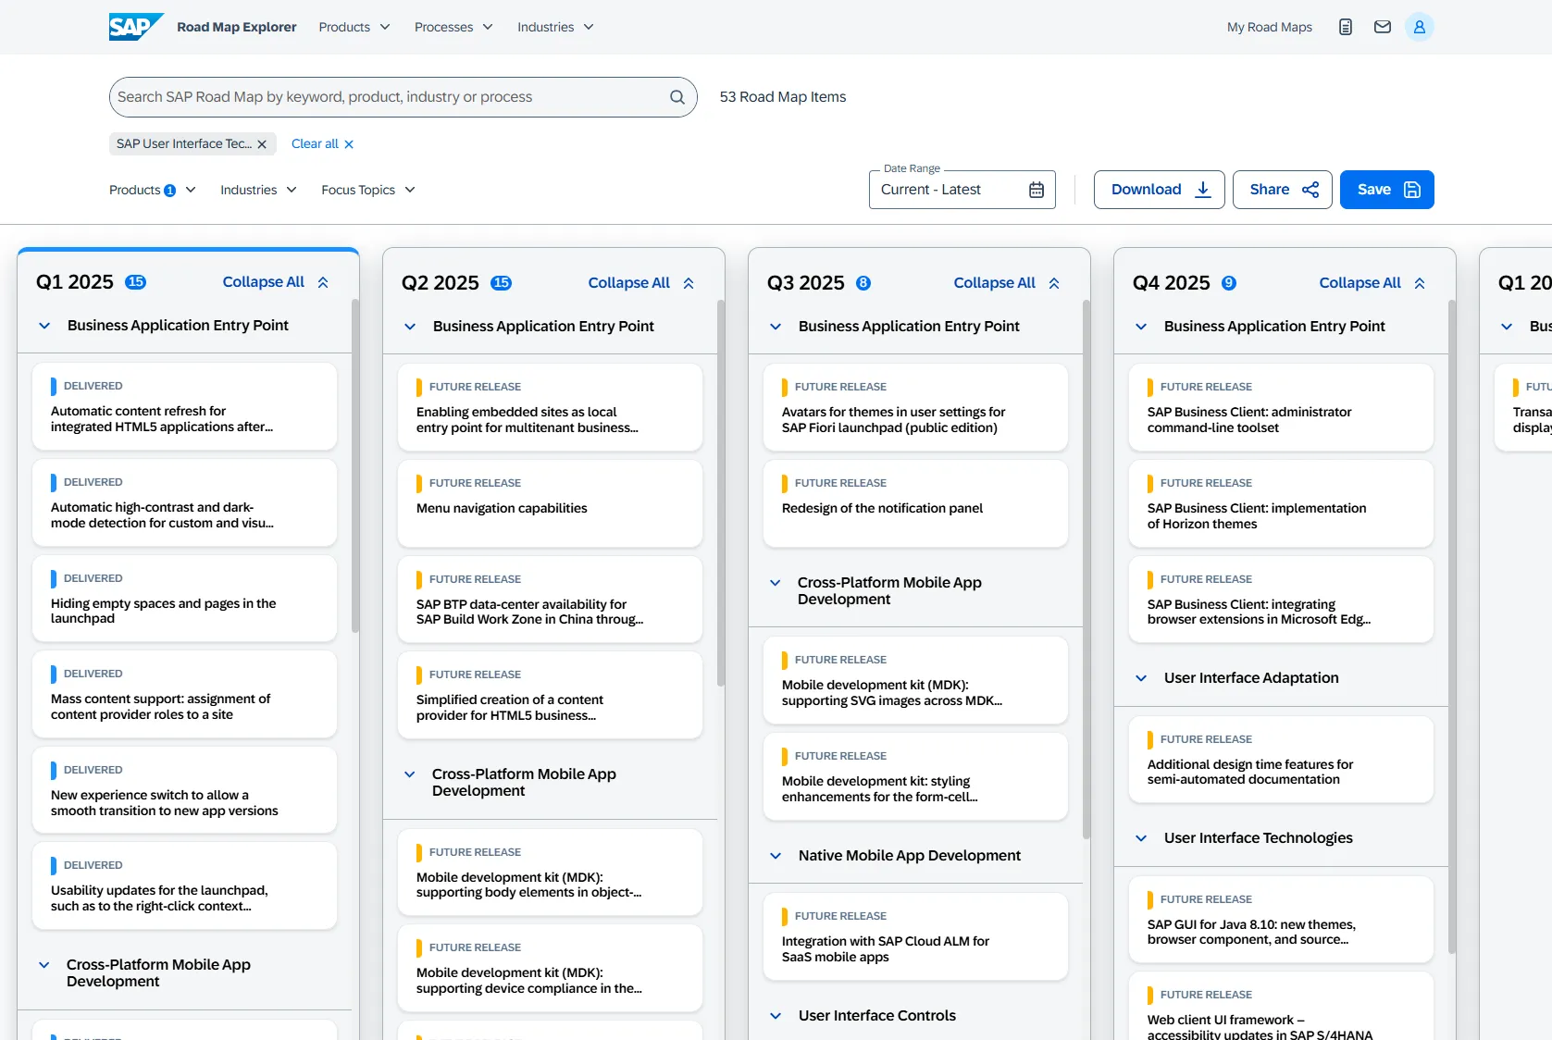Remove the SAP User Interface Tec... filter chip

(x=262, y=144)
